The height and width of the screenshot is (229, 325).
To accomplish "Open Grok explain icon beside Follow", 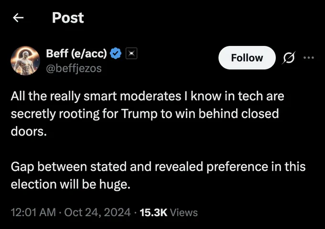I will pyautogui.click(x=289, y=57).
